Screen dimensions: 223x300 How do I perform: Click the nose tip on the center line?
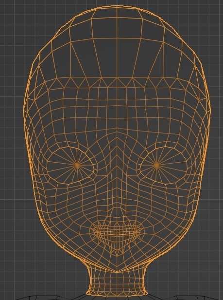click(117, 222)
